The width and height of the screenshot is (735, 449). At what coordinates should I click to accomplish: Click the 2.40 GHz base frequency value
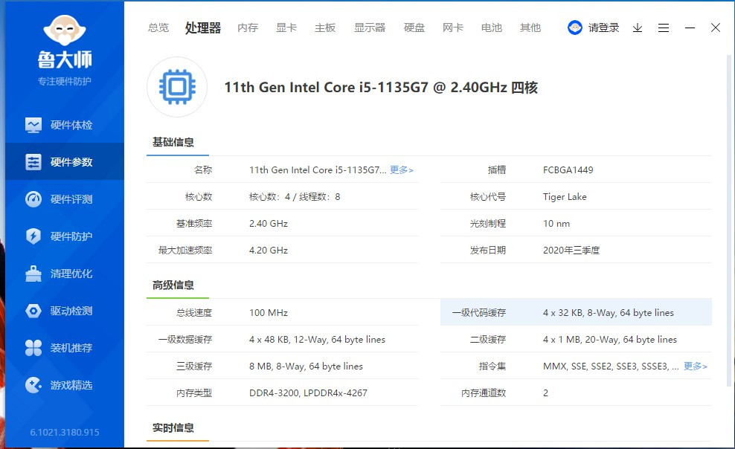(269, 223)
